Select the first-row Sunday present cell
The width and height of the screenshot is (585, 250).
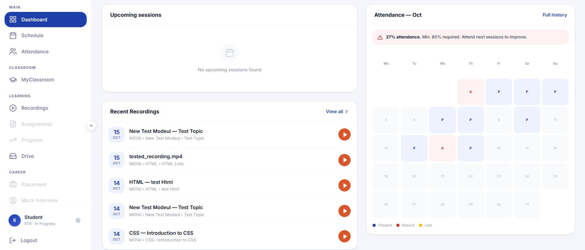(x=555, y=92)
